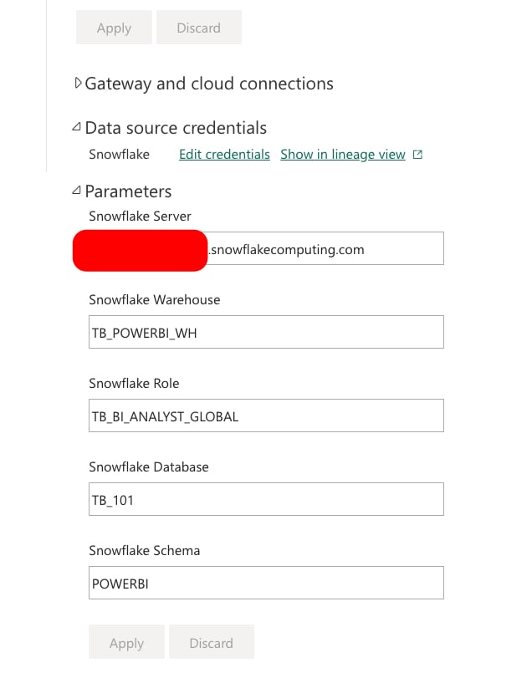532x678 pixels.
Task: Click external link icon next to lineage view
Action: [x=417, y=154]
